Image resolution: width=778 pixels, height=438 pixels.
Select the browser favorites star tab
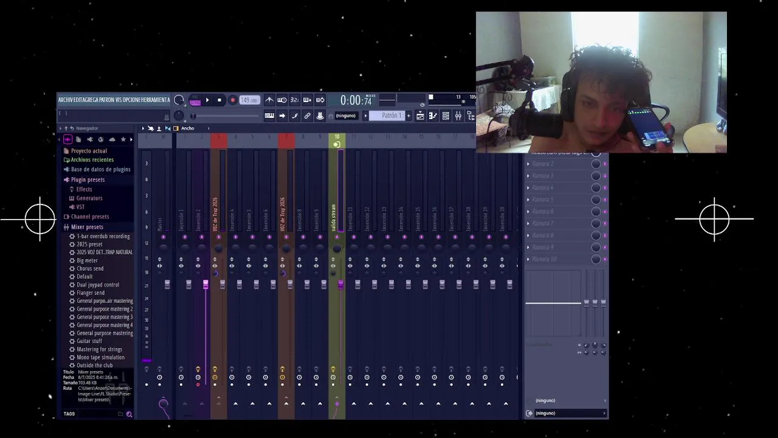coord(123,139)
